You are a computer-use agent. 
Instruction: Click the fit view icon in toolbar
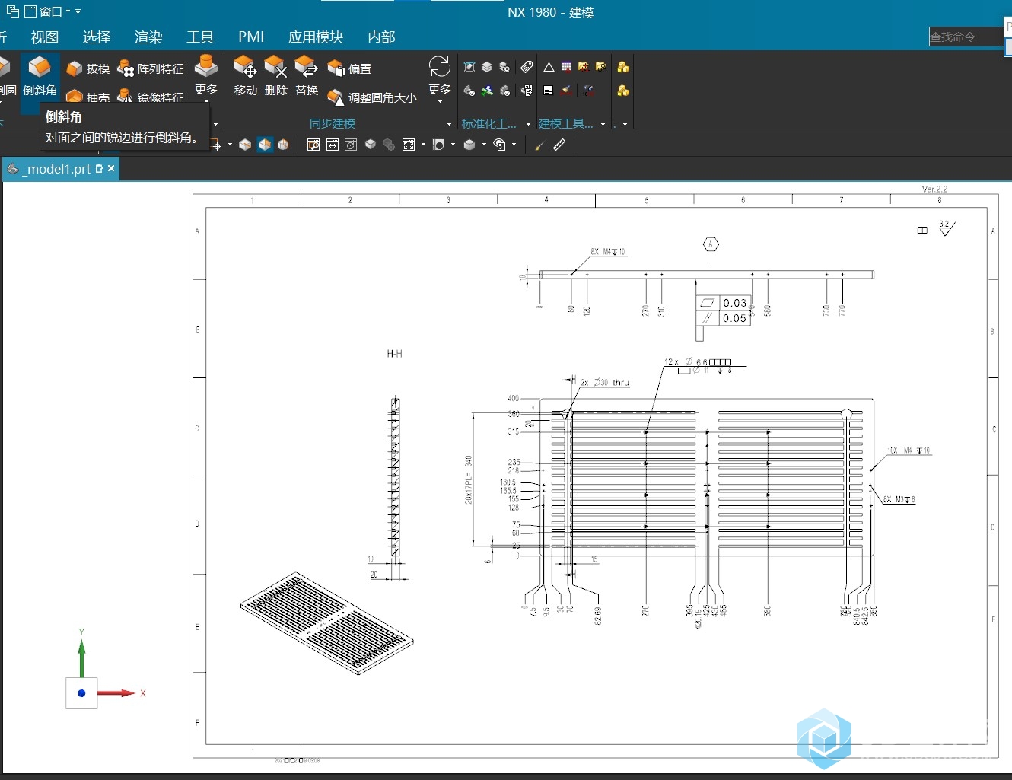click(x=409, y=145)
